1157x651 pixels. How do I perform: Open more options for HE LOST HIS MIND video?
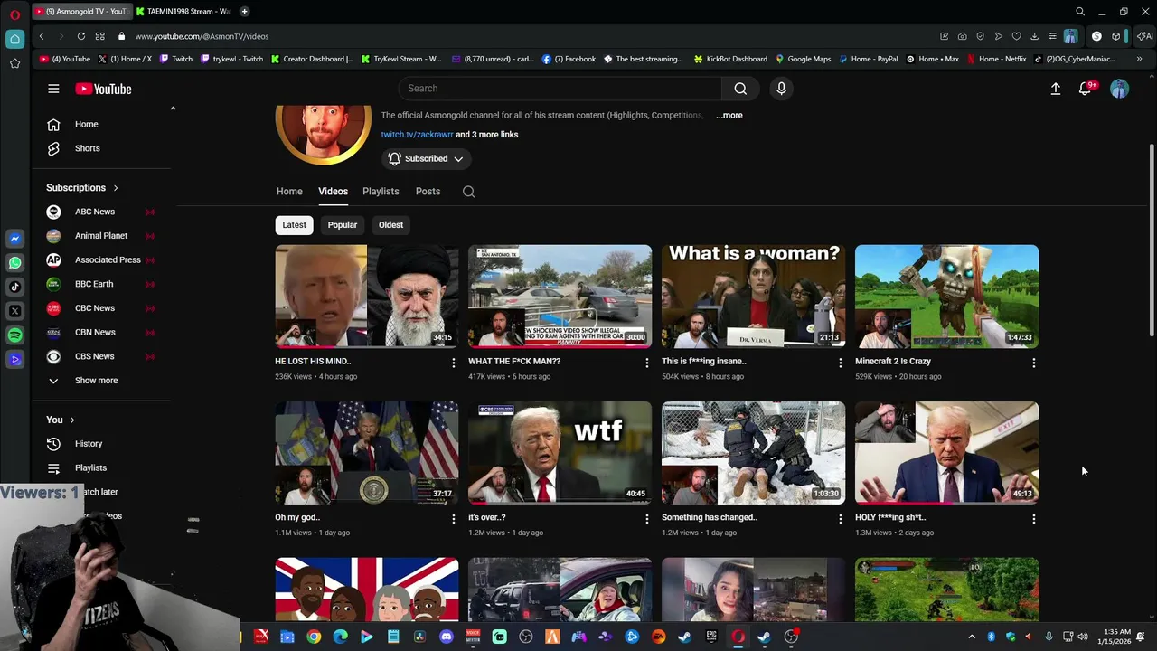453,363
